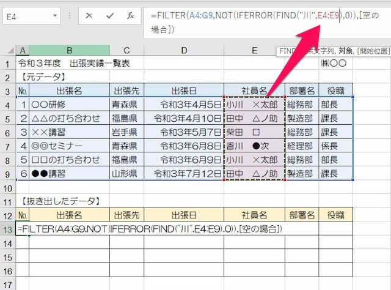Click cell ◎◎セミナー
Image resolution: width=391 pixels, height=290 pixels.
(x=69, y=146)
